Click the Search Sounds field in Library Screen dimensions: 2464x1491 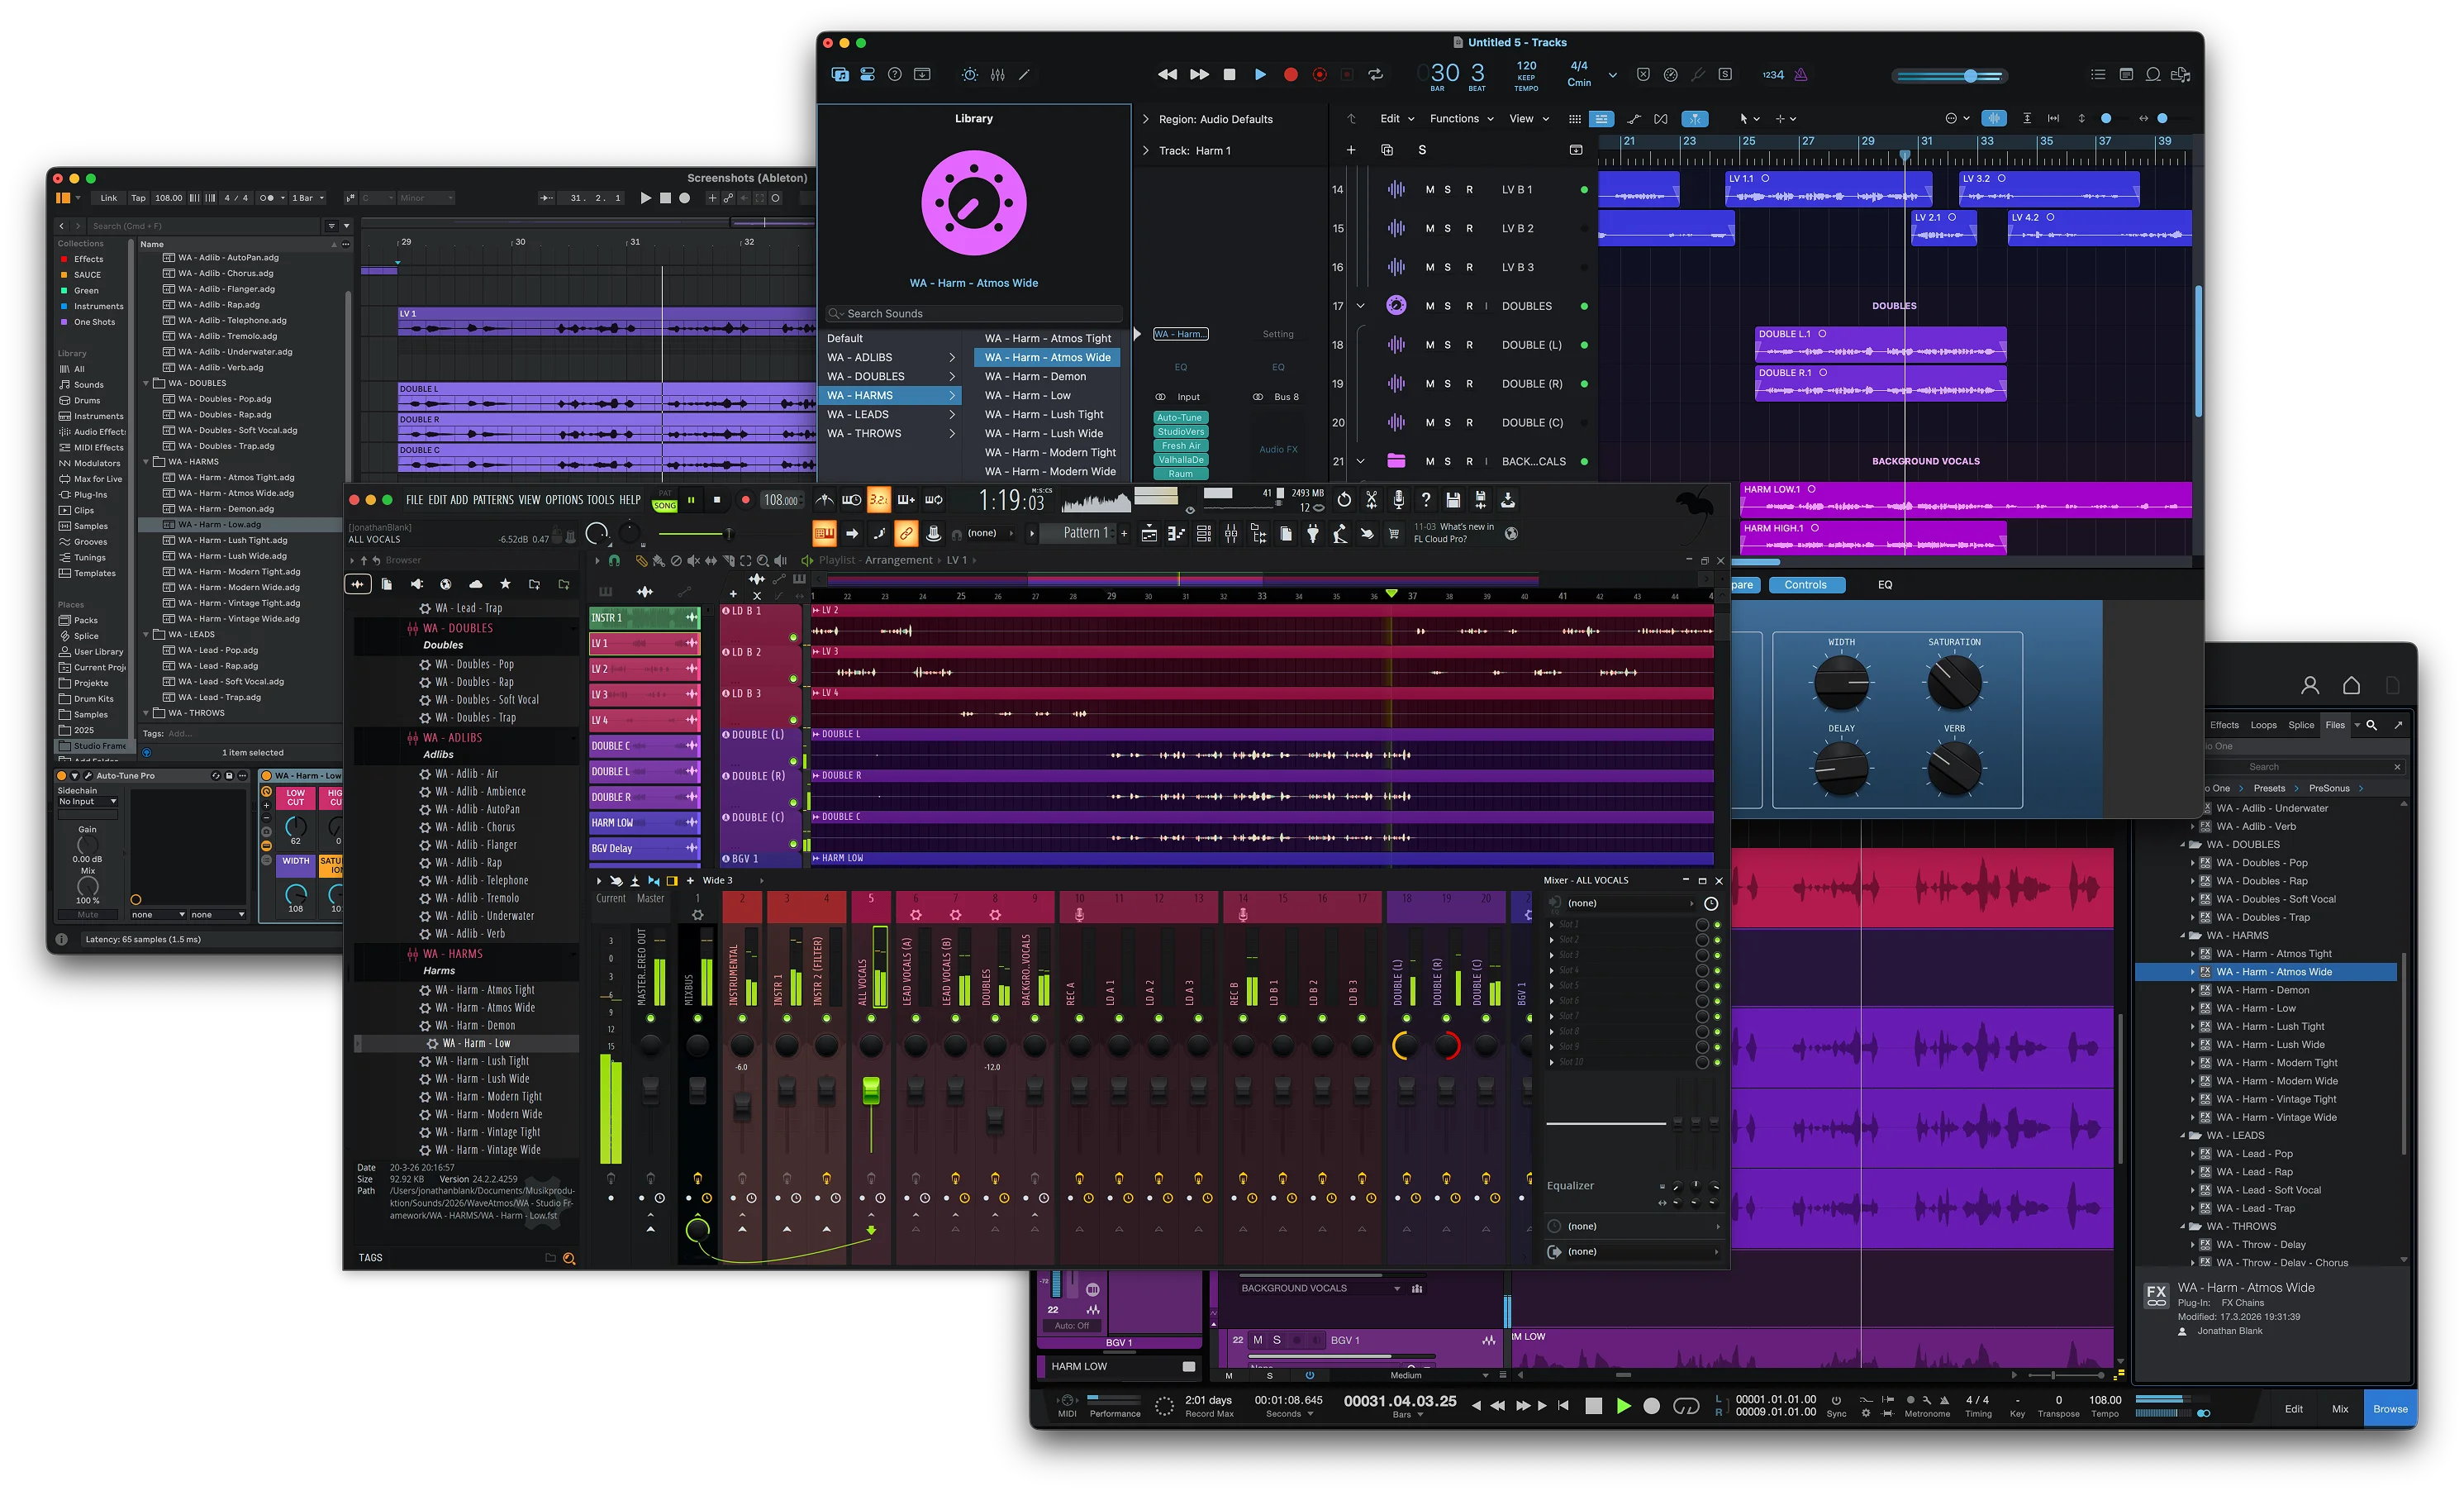[x=974, y=313]
